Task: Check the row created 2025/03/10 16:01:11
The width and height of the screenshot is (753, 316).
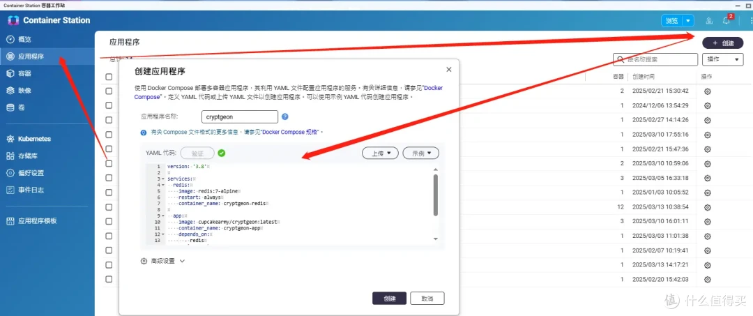Action: (x=109, y=221)
